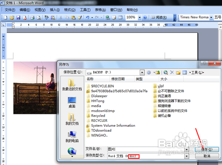This screenshot has height=165, width=222.
Task: Open 我最近的文档 in places bar
Action: click(x=72, y=85)
